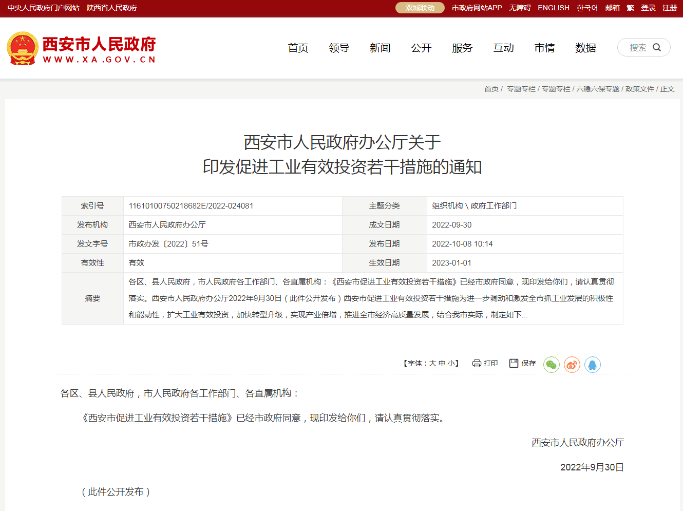
Task: Click the print icon
Action: tap(477, 364)
